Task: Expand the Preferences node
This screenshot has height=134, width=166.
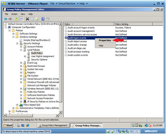Action: pos(10,111)
